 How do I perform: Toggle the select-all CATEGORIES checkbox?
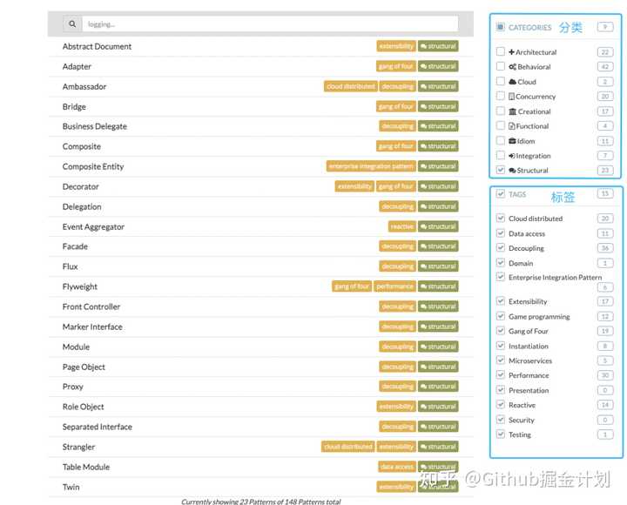[x=500, y=27]
